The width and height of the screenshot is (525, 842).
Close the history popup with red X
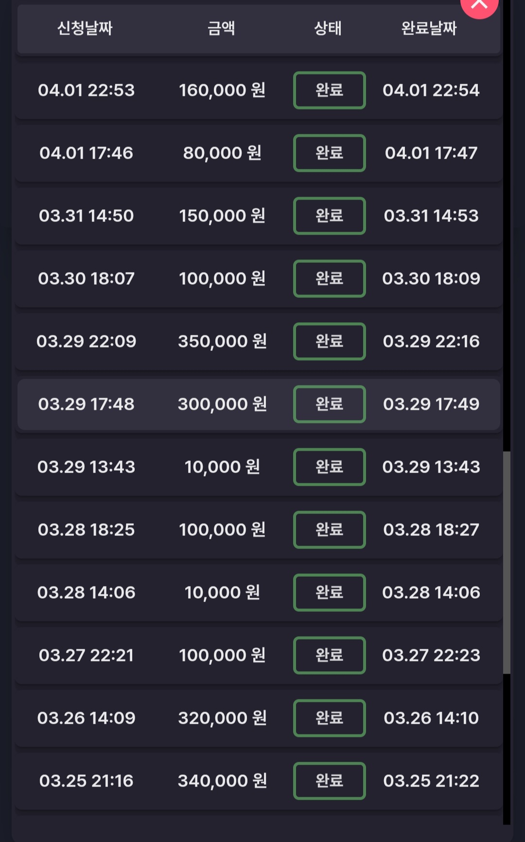pos(479,5)
